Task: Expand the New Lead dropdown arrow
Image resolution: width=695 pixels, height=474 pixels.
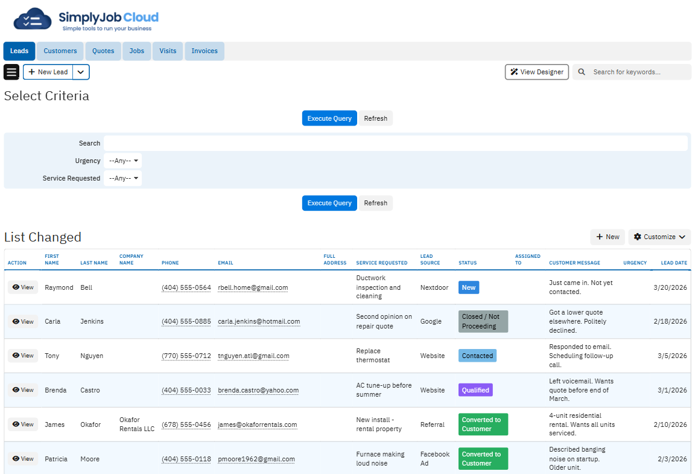Action: [81, 72]
